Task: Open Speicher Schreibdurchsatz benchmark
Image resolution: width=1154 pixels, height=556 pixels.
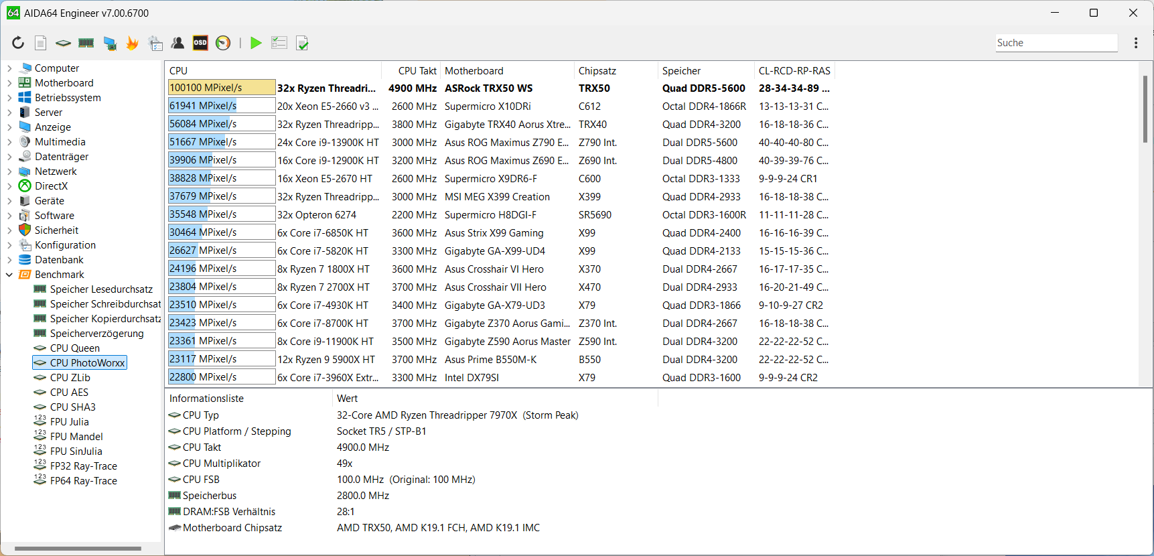Action: [105, 304]
